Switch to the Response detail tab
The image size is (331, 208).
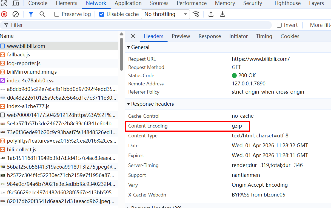(x=210, y=36)
